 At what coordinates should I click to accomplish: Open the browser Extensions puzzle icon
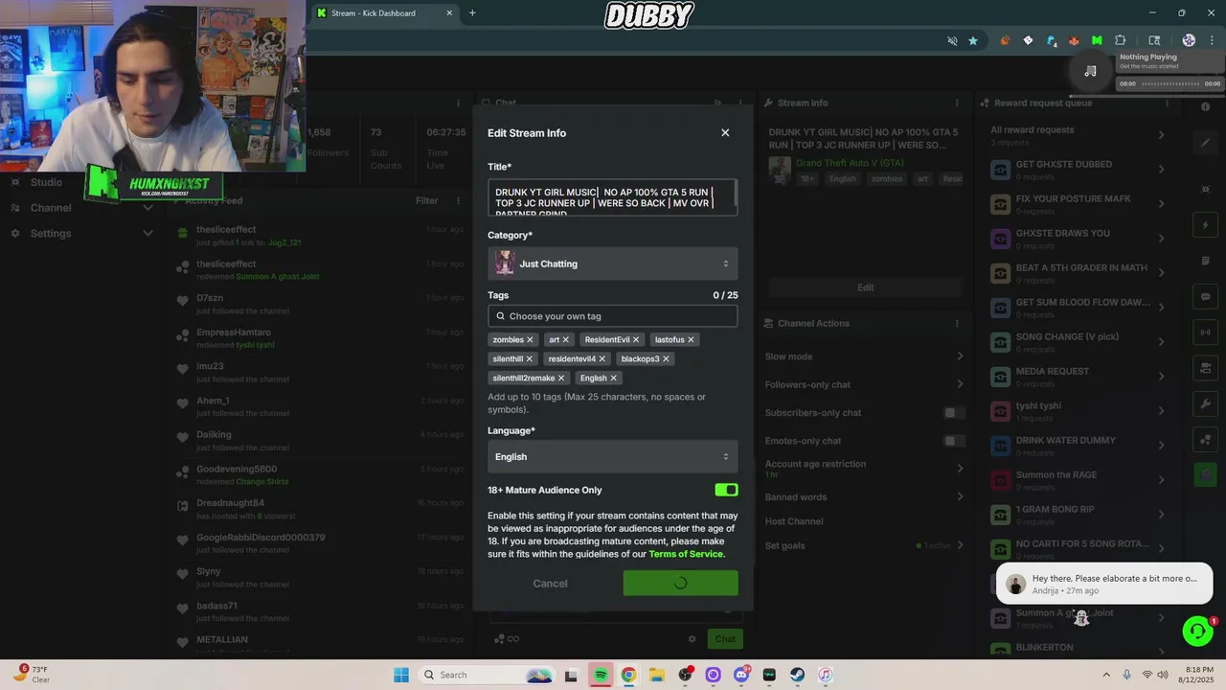[x=1120, y=40]
